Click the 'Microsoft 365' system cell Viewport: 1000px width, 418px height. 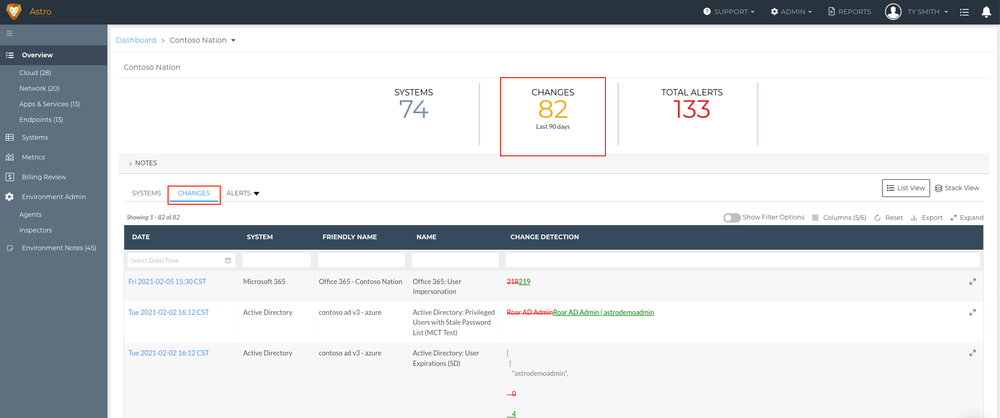coord(264,281)
